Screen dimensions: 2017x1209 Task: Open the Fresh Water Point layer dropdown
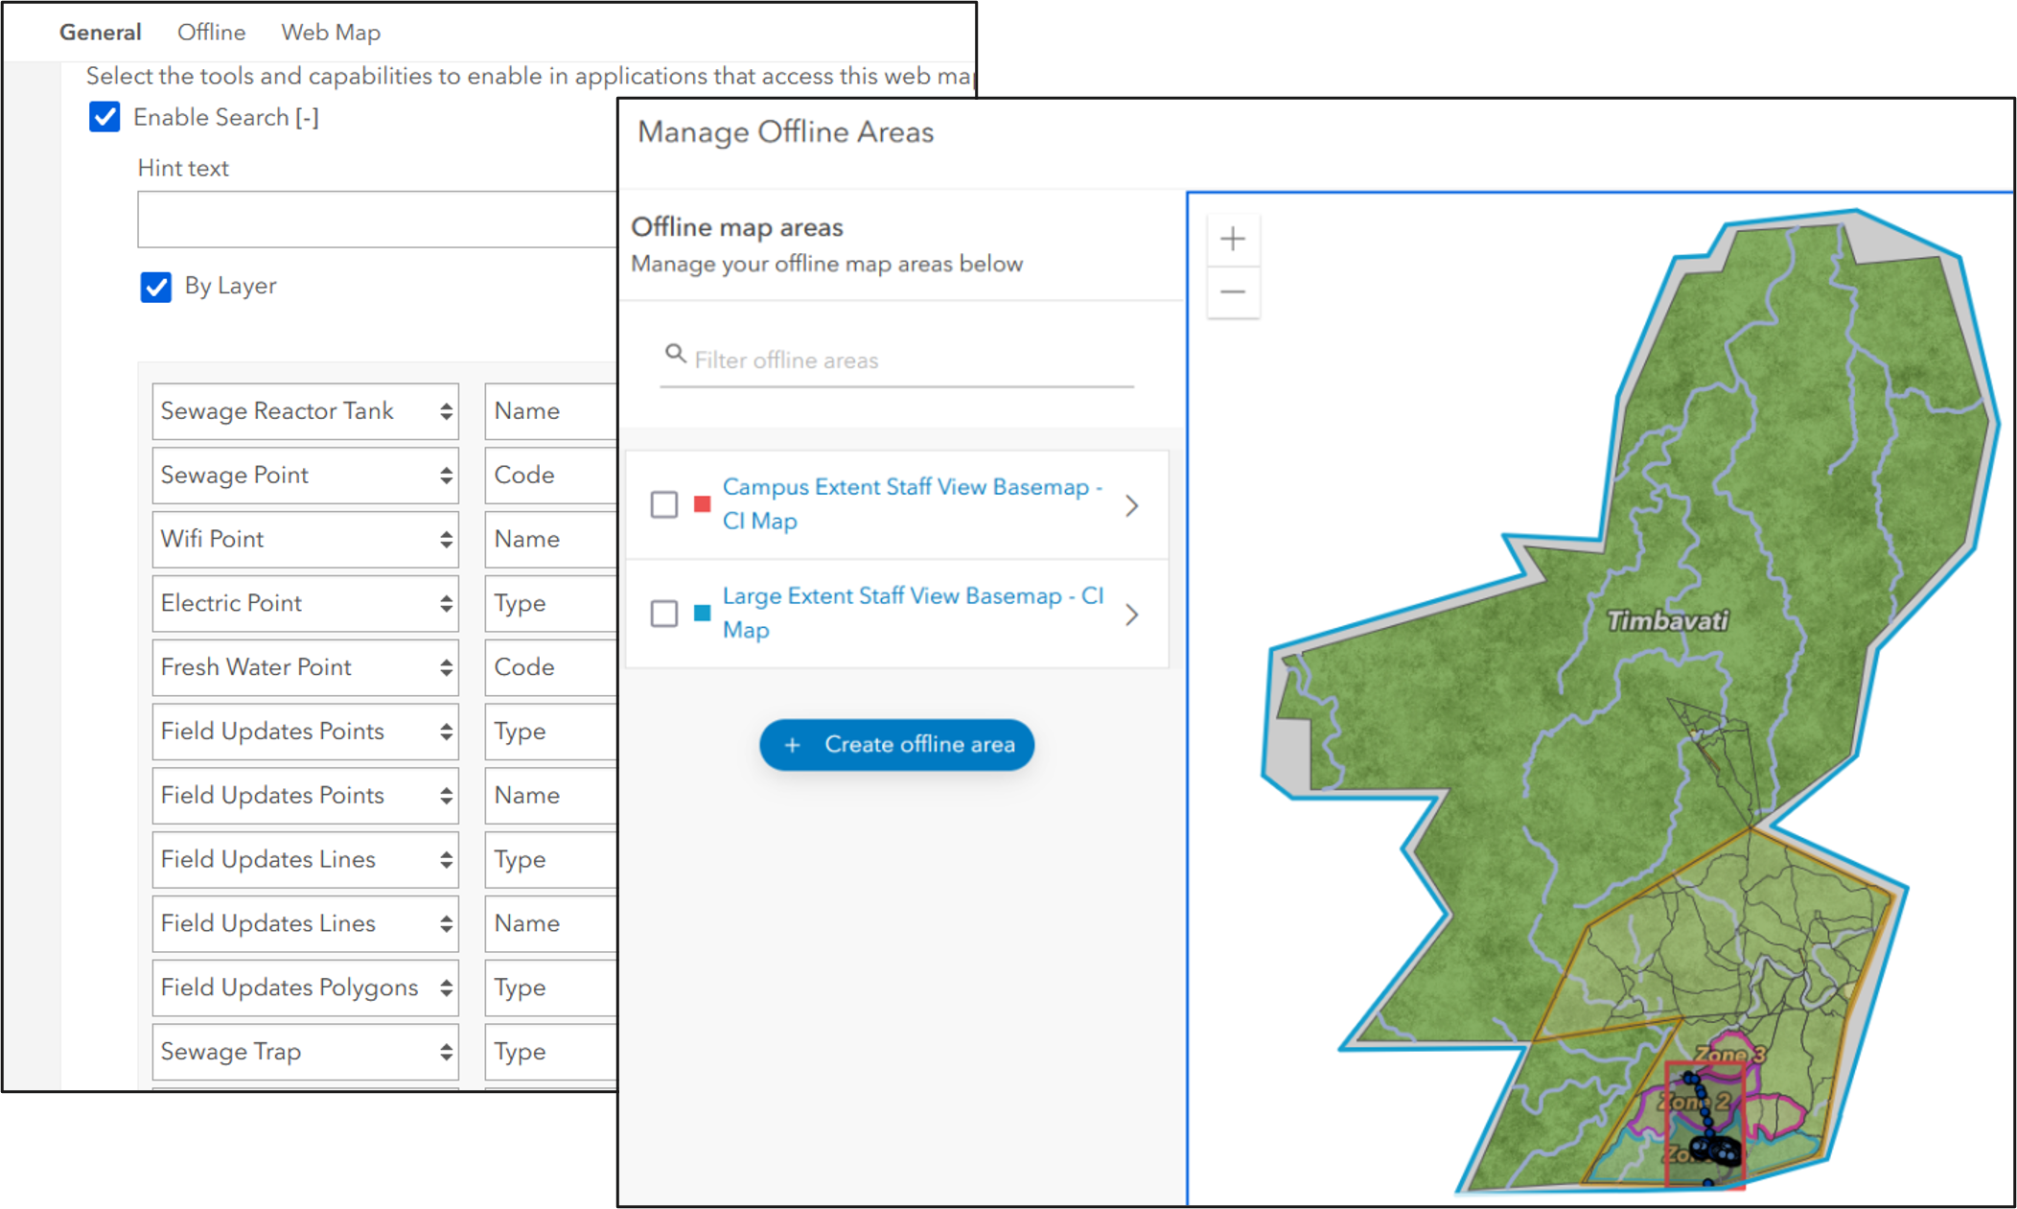coord(305,667)
